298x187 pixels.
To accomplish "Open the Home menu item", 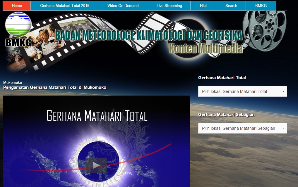I will point(17,6).
